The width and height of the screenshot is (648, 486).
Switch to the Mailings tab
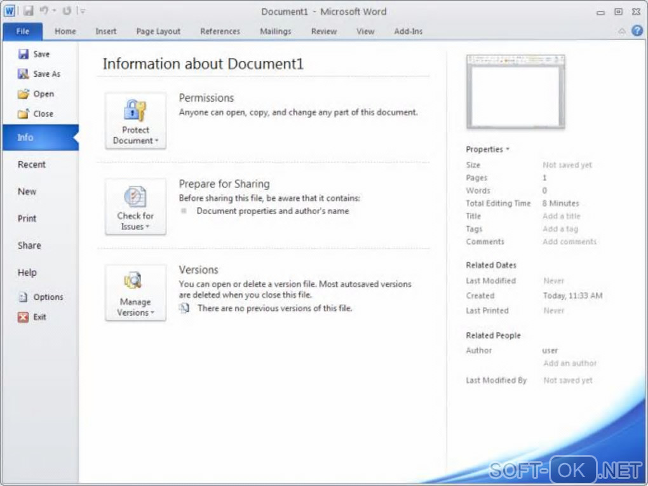pos(275,31)
